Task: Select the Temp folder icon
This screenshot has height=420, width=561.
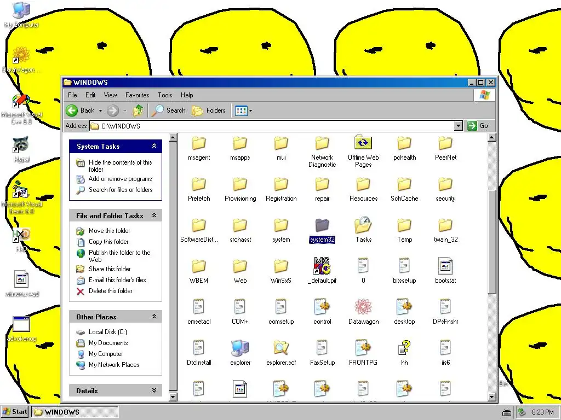Action: 404,225
